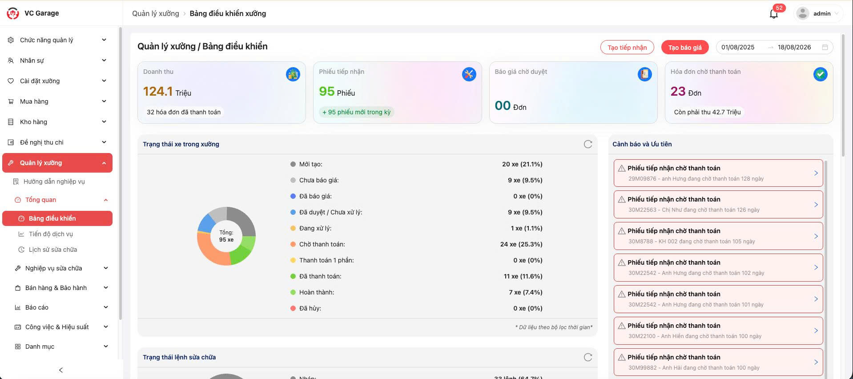The image size is (853, 379).
Task: Click the Mua hàng cart icon
Action: (11, 101)
